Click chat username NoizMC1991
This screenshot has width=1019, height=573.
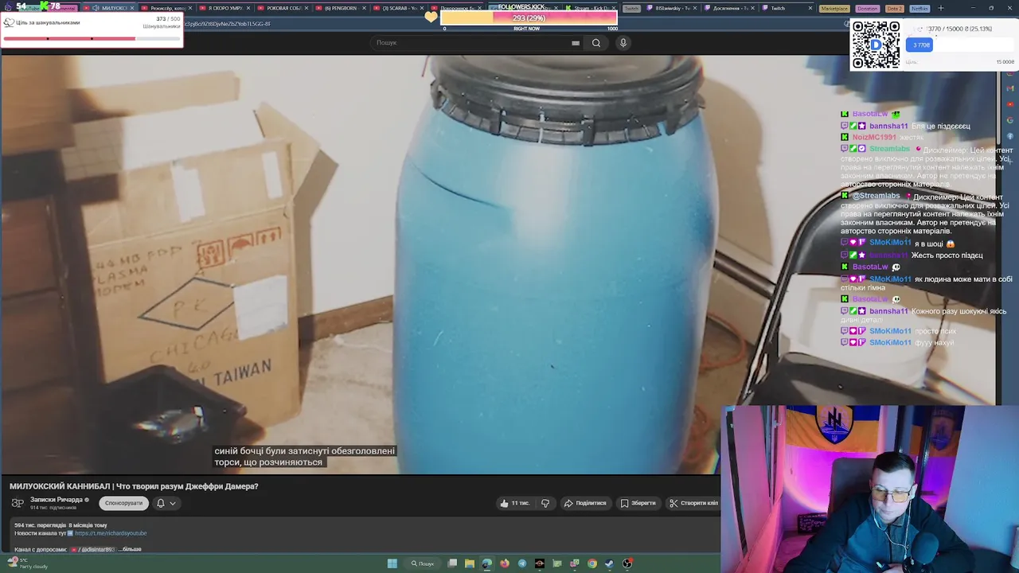click(x=874, y=137)
